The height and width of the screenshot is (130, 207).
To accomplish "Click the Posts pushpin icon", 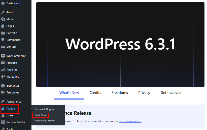I will [x=3, y=12].
